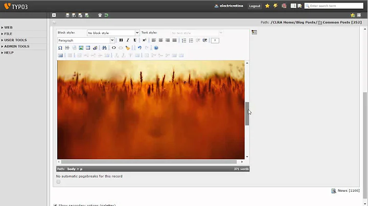Increase indent of paragraph
Viewport: 368px width, 206px height.
[x=205, y=40]
